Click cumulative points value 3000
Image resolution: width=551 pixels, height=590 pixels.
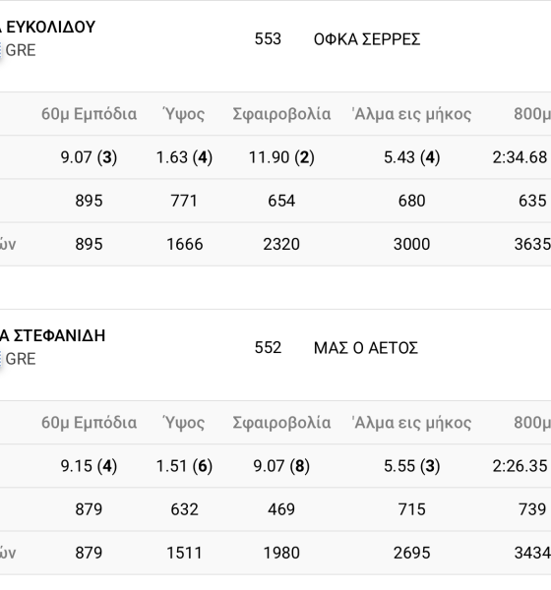point(411,244)
